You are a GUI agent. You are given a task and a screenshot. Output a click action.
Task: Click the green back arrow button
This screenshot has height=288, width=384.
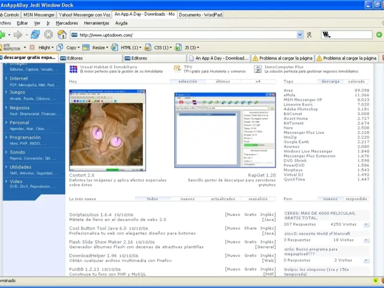[x=3, y=35]
